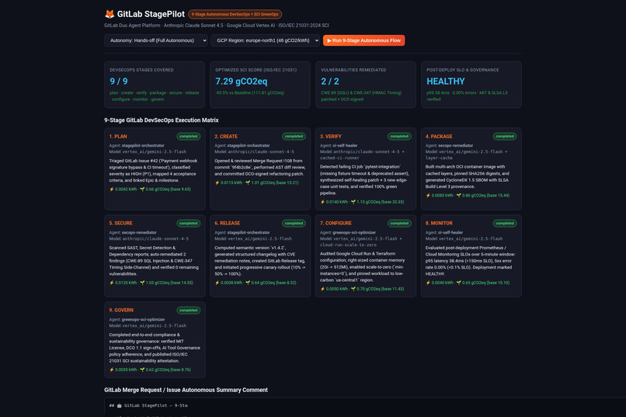Viewport: 626px width, 417px height.
Task: Open the 3. VERIFY stage card heading
Action: point(331,137)
